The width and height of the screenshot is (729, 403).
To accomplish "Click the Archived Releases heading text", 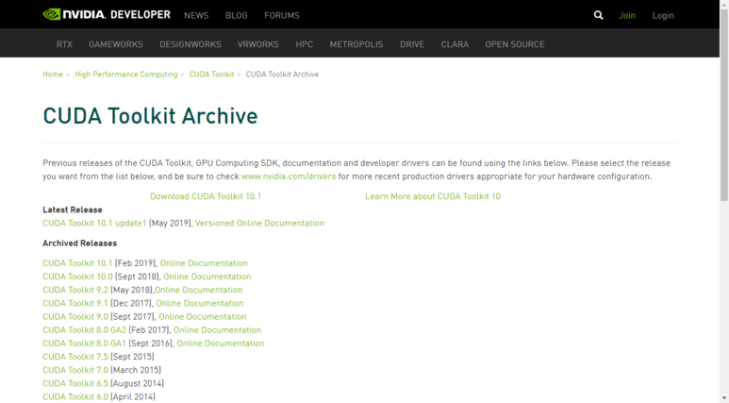I will pos(80,243).
